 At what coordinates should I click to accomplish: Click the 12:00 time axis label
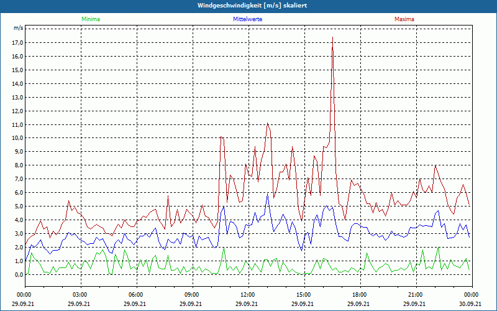click(x=249, y=294)
